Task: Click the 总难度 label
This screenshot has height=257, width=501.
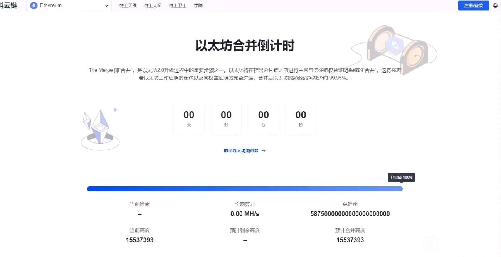Action: (x=350, y=205)
